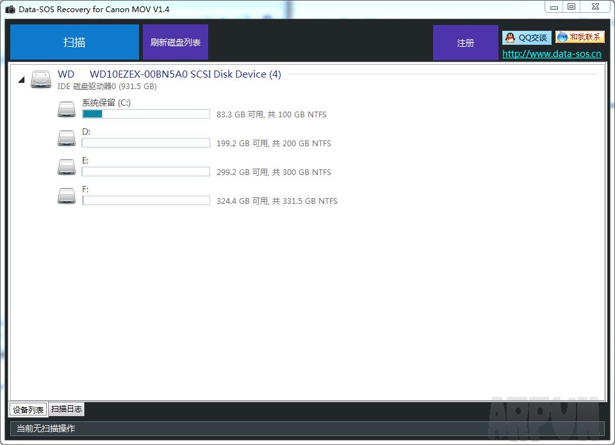Select the F: partition drive icon
Image resolution: width=615 pixels, height=445 pixels.
click(67, 196)
